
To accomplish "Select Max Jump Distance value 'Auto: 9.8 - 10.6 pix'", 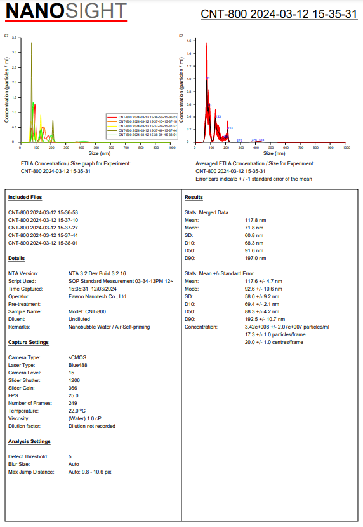I will pyautogui.click(x=90, y=472).
